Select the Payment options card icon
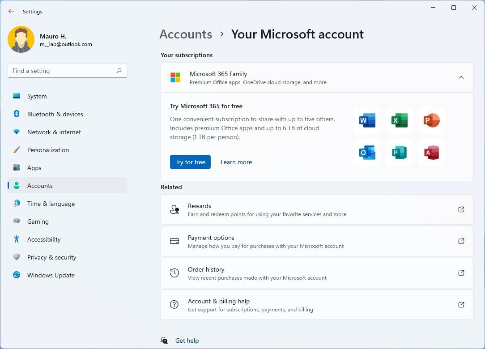 [x=174, y=241]
